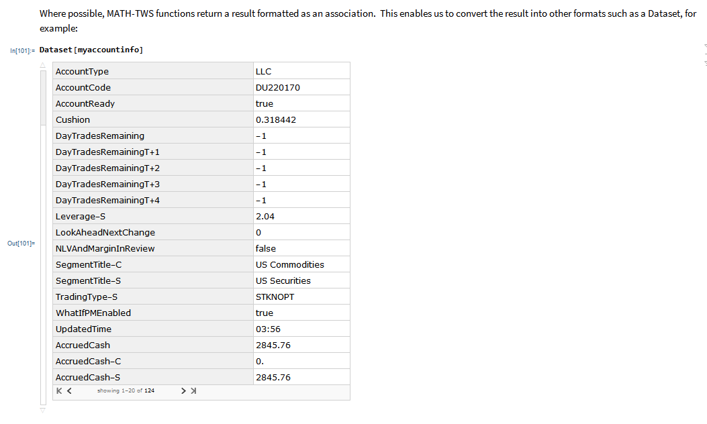The height and width of the screenshot is (424, 707).
Task: Click the showing 1–20 of 124 indicator
Action: 126,390
